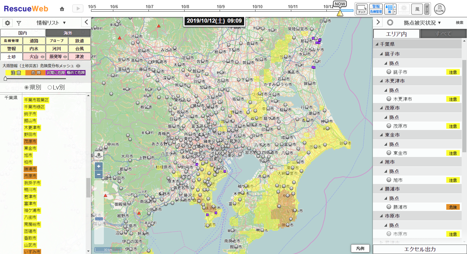Zoom out the map with minus button
Viewport: 467px width, 254px height.
point(99,174)
